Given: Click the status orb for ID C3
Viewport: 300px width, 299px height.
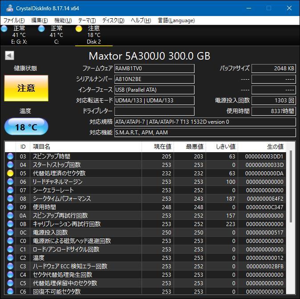Looking at the screenshot, I should pos(10,266).
